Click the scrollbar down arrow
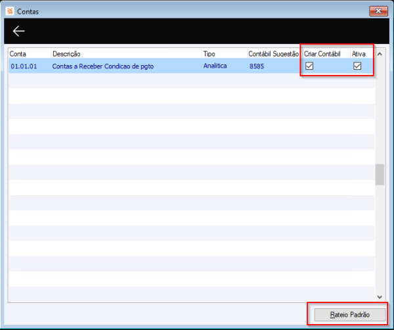The image size is (394, 330). (x=380, y=296)
